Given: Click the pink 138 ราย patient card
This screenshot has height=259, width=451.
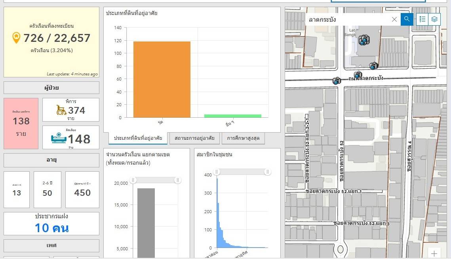Looking at the screenshot, I should pos(21,123).
